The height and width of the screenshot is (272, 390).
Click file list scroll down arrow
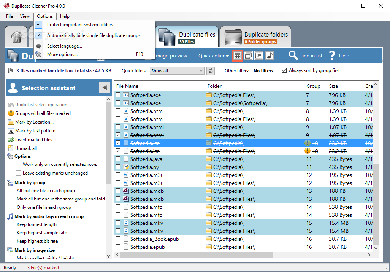point(376,248)
